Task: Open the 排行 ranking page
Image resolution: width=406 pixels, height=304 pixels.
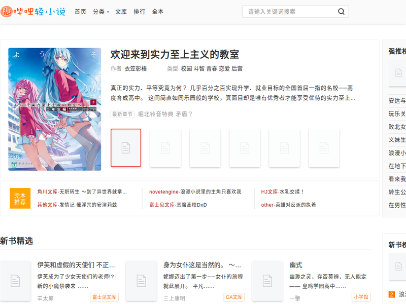Action: 139,12
